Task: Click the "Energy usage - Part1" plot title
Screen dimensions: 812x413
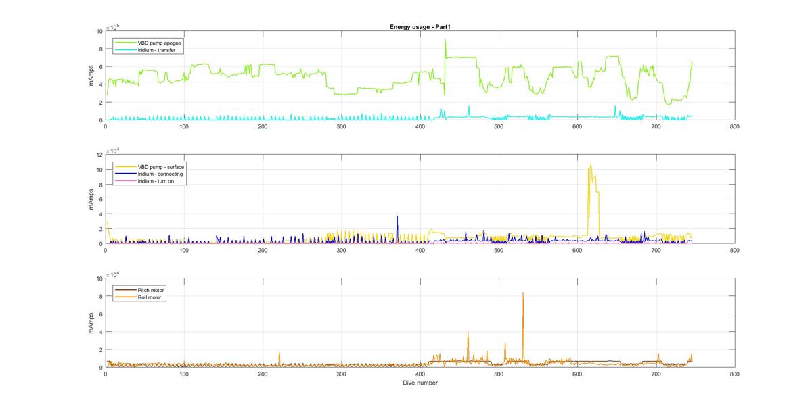Action: (x=420, y=26)
